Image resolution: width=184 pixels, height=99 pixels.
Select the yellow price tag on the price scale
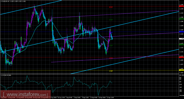click(x=182, y=70)
